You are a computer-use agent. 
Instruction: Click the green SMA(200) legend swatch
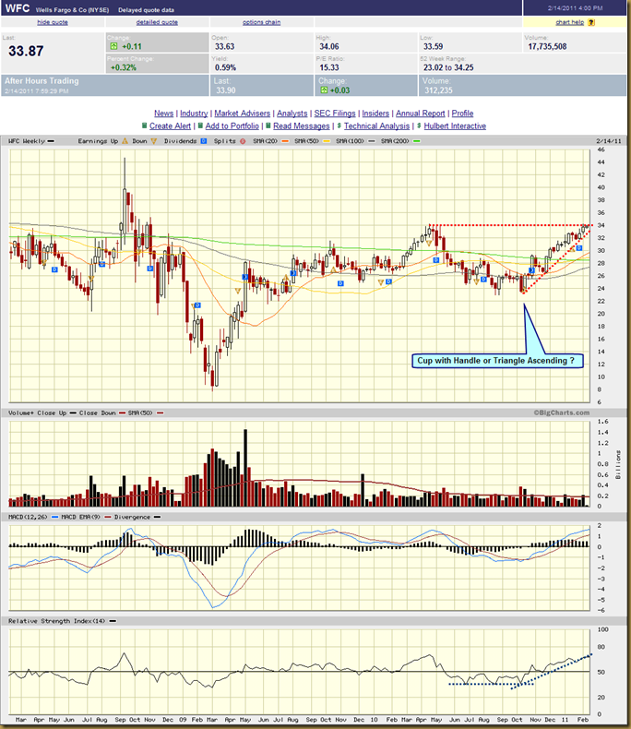coord(416,141)
